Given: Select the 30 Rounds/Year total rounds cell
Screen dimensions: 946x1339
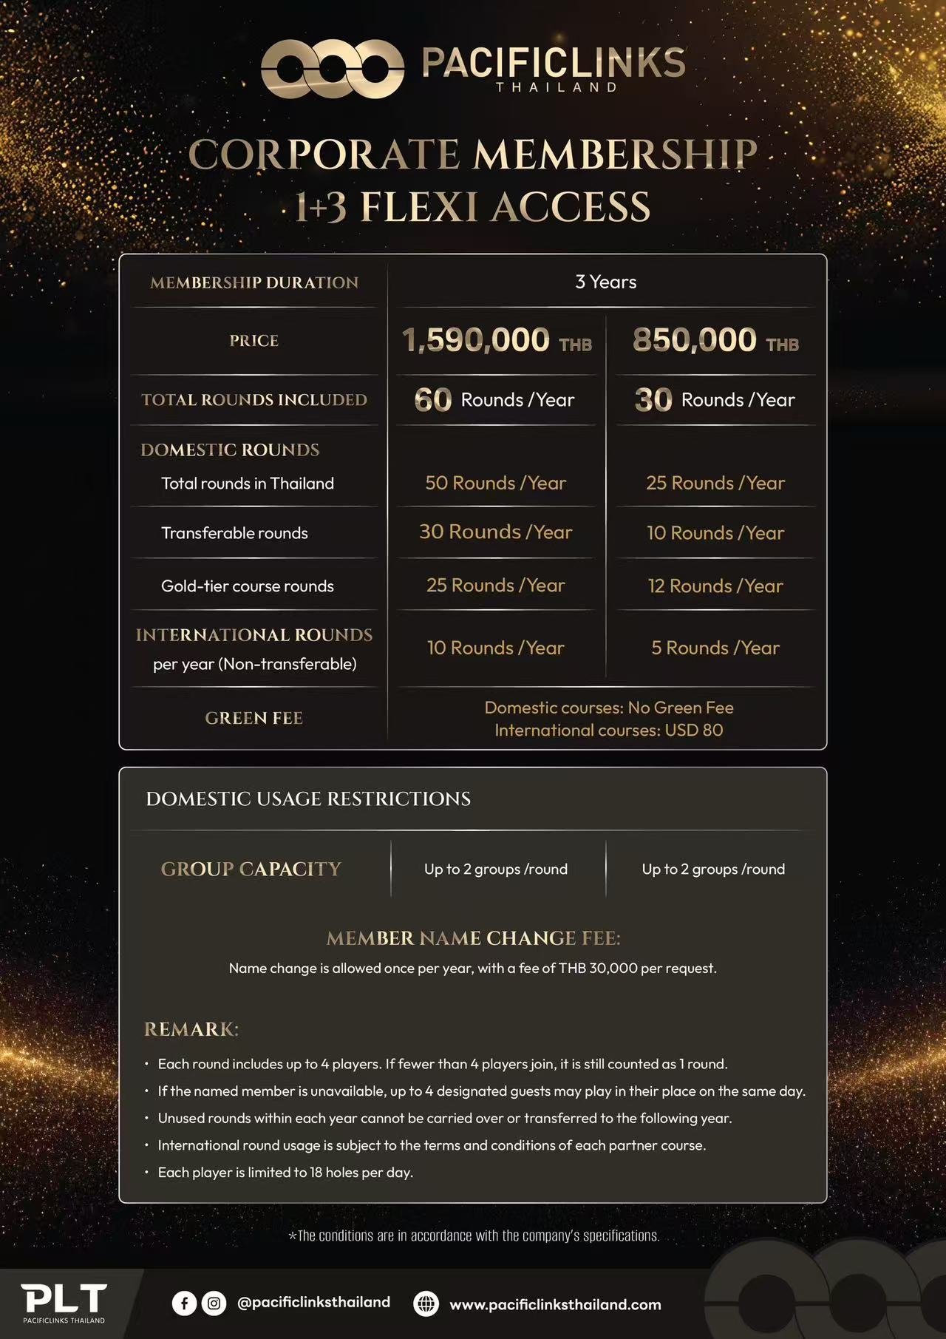Looking at the screenshot, I should pos(715,400).
